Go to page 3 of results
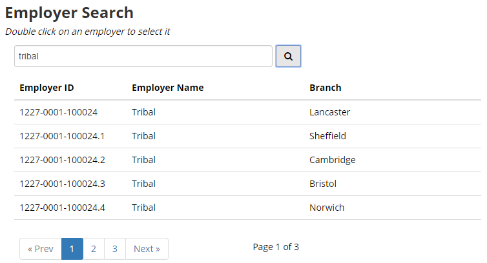 tap(115, 249)
